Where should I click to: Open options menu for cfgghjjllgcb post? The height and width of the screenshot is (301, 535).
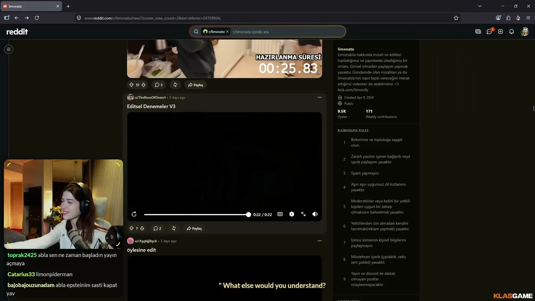(x=319, y=241)
